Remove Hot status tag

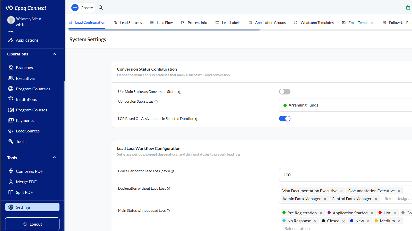coord(395,213)
